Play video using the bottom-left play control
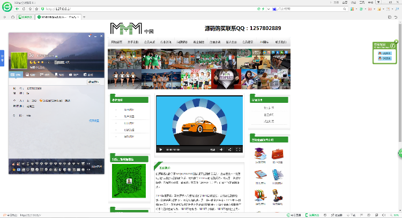The height and width of the screenshot is (218, 402). point(161,149)
